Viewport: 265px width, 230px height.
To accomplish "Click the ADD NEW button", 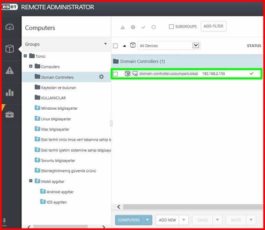I will click(167, 220).
